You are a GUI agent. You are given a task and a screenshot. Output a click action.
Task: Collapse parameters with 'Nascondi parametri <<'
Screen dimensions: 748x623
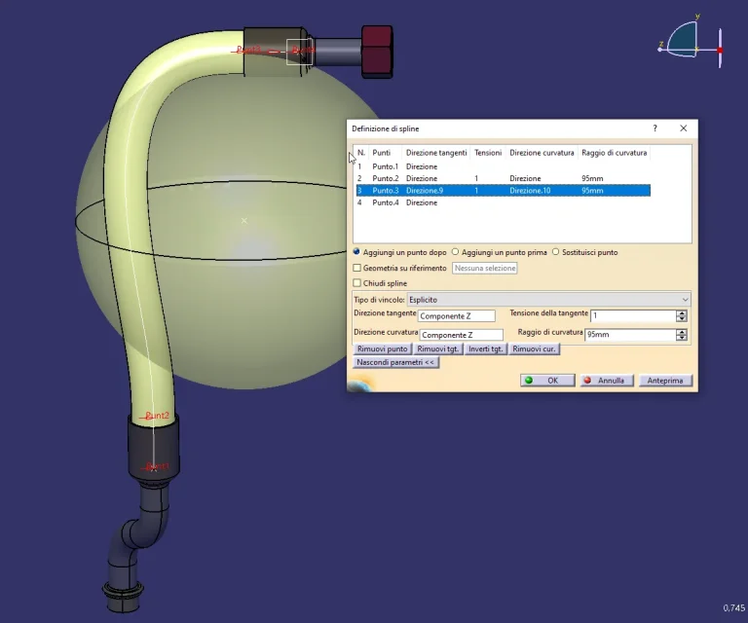395,362
